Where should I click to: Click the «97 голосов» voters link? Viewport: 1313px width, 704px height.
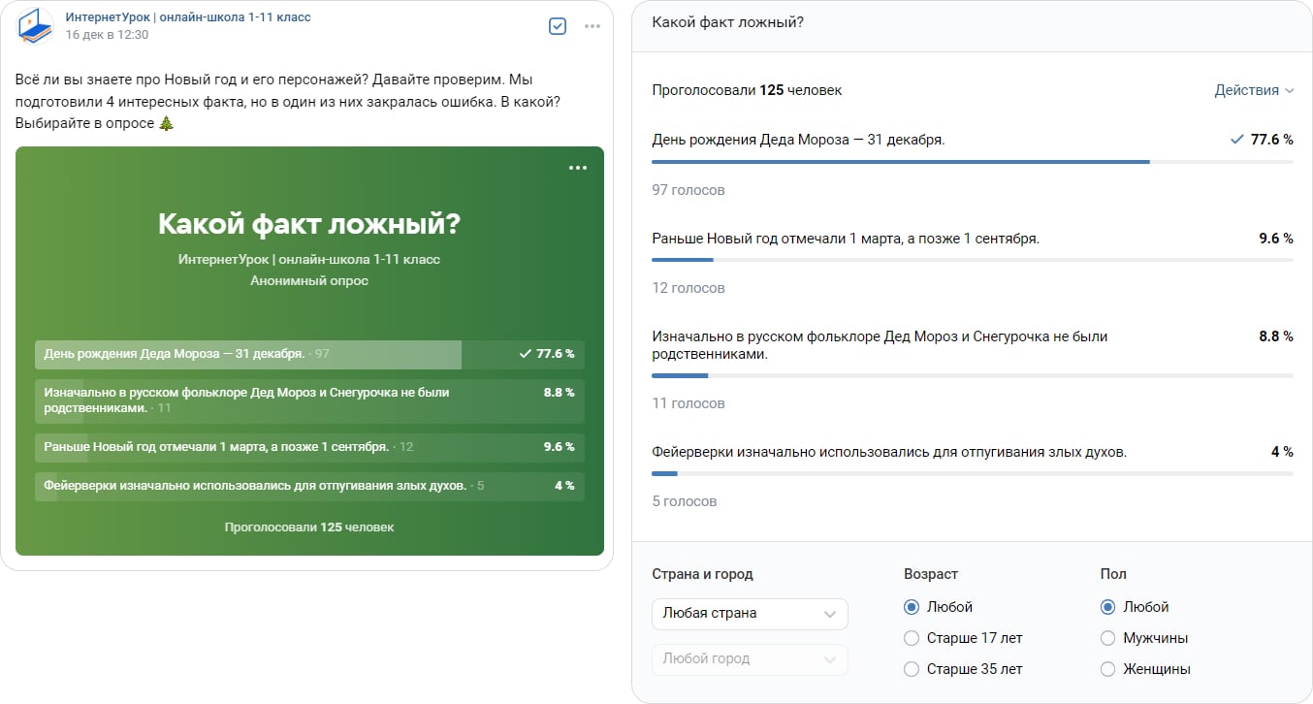pos(689,189)
